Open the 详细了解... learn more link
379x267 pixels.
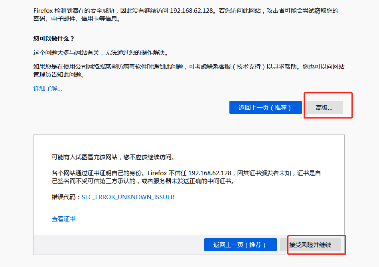47,89
